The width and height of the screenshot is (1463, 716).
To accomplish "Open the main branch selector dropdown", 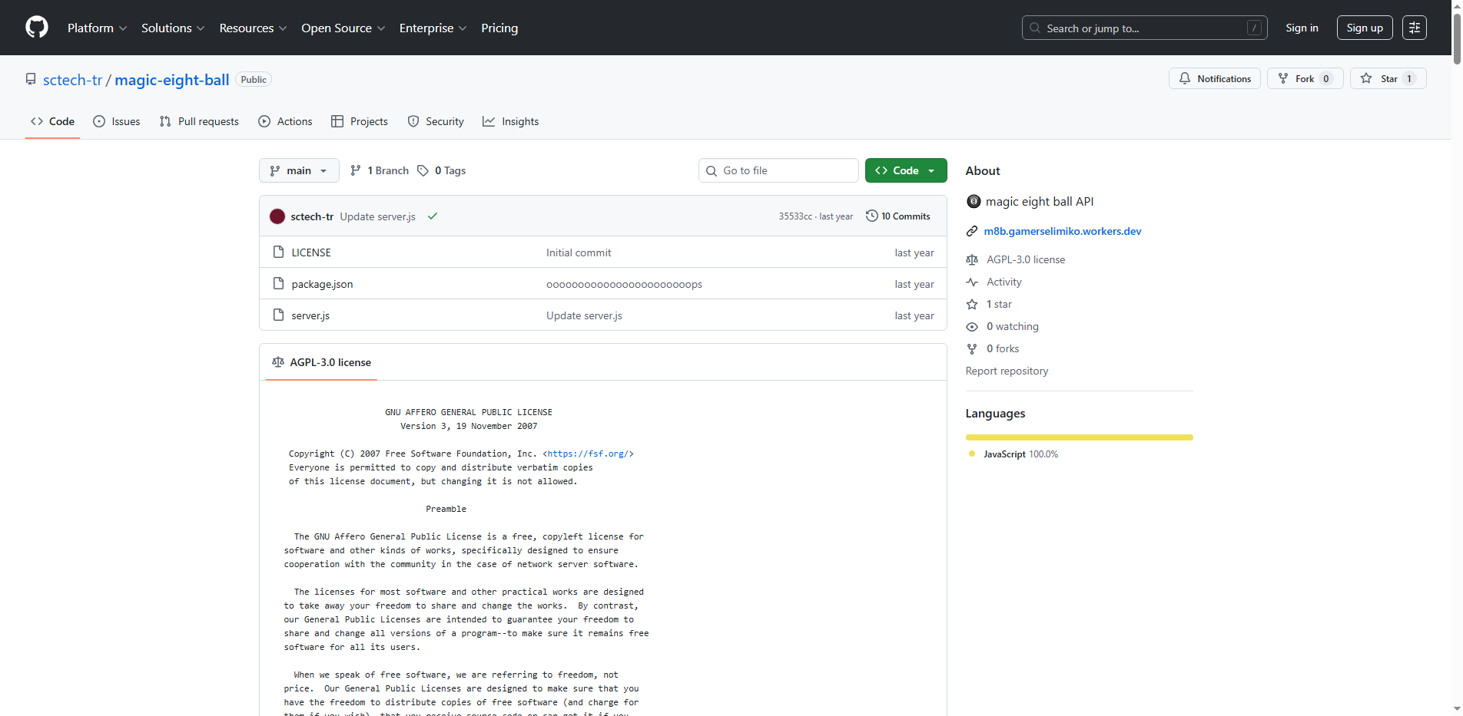I will [x=299, y=170].
